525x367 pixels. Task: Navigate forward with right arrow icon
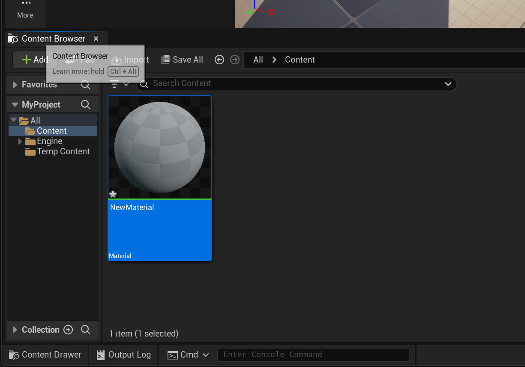click(x=234, y=60)
